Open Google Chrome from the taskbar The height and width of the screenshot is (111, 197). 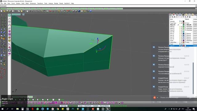tap(58, 109)
